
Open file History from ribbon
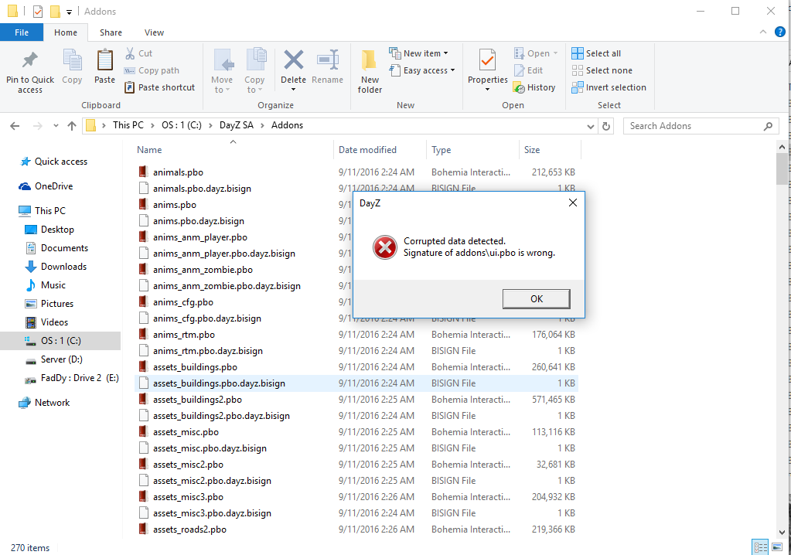534,87
